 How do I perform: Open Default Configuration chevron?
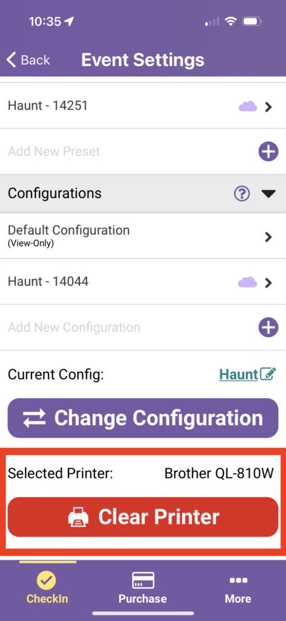[x=268, y=237]
